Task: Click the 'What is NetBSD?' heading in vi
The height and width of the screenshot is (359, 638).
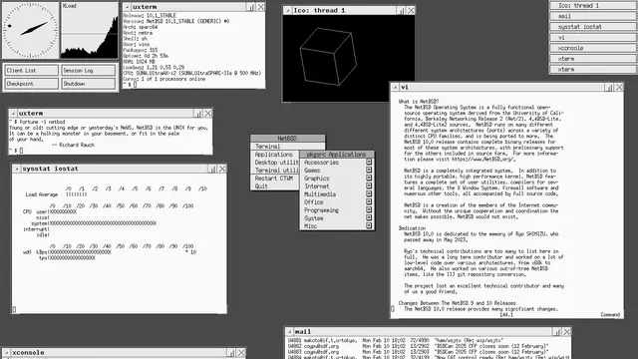Action: 419,102
